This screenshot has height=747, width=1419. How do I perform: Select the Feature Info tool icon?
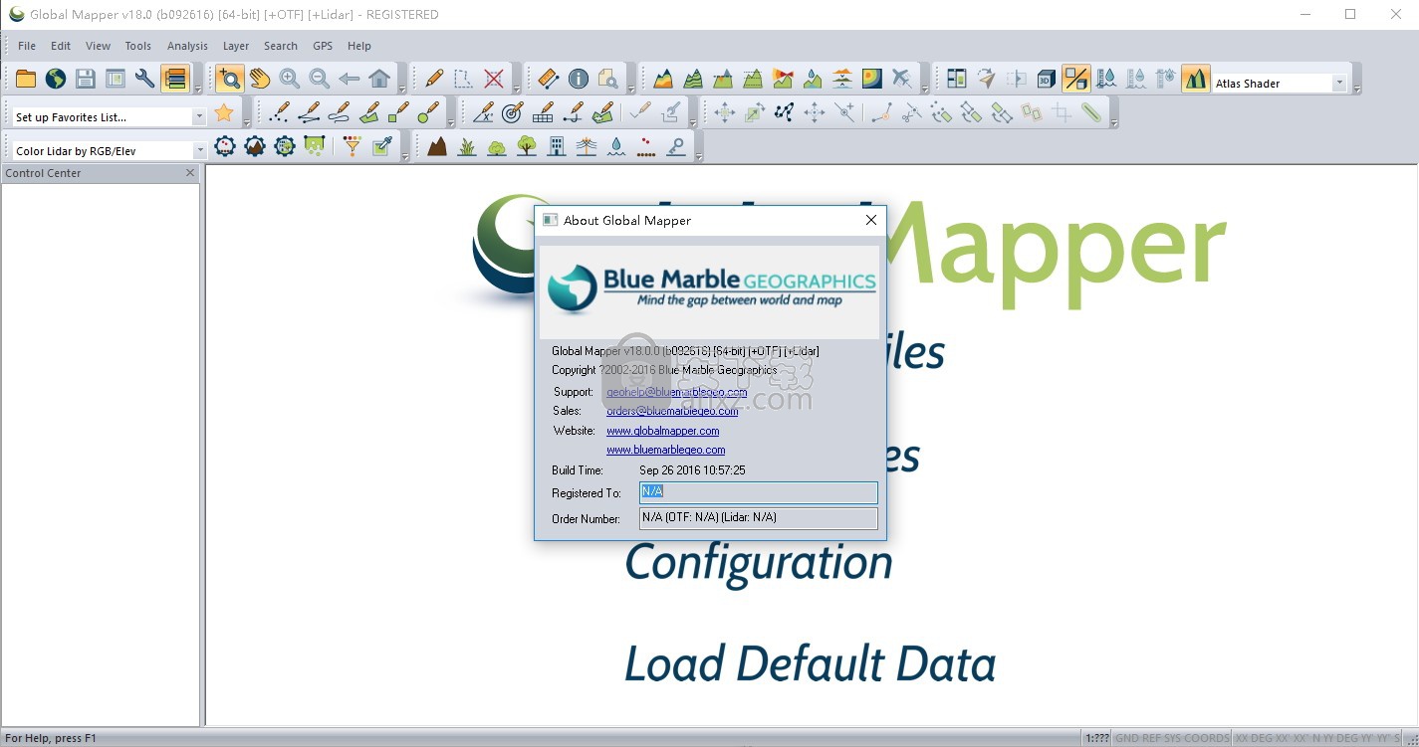pyautogui.click(x=579, y=79)
